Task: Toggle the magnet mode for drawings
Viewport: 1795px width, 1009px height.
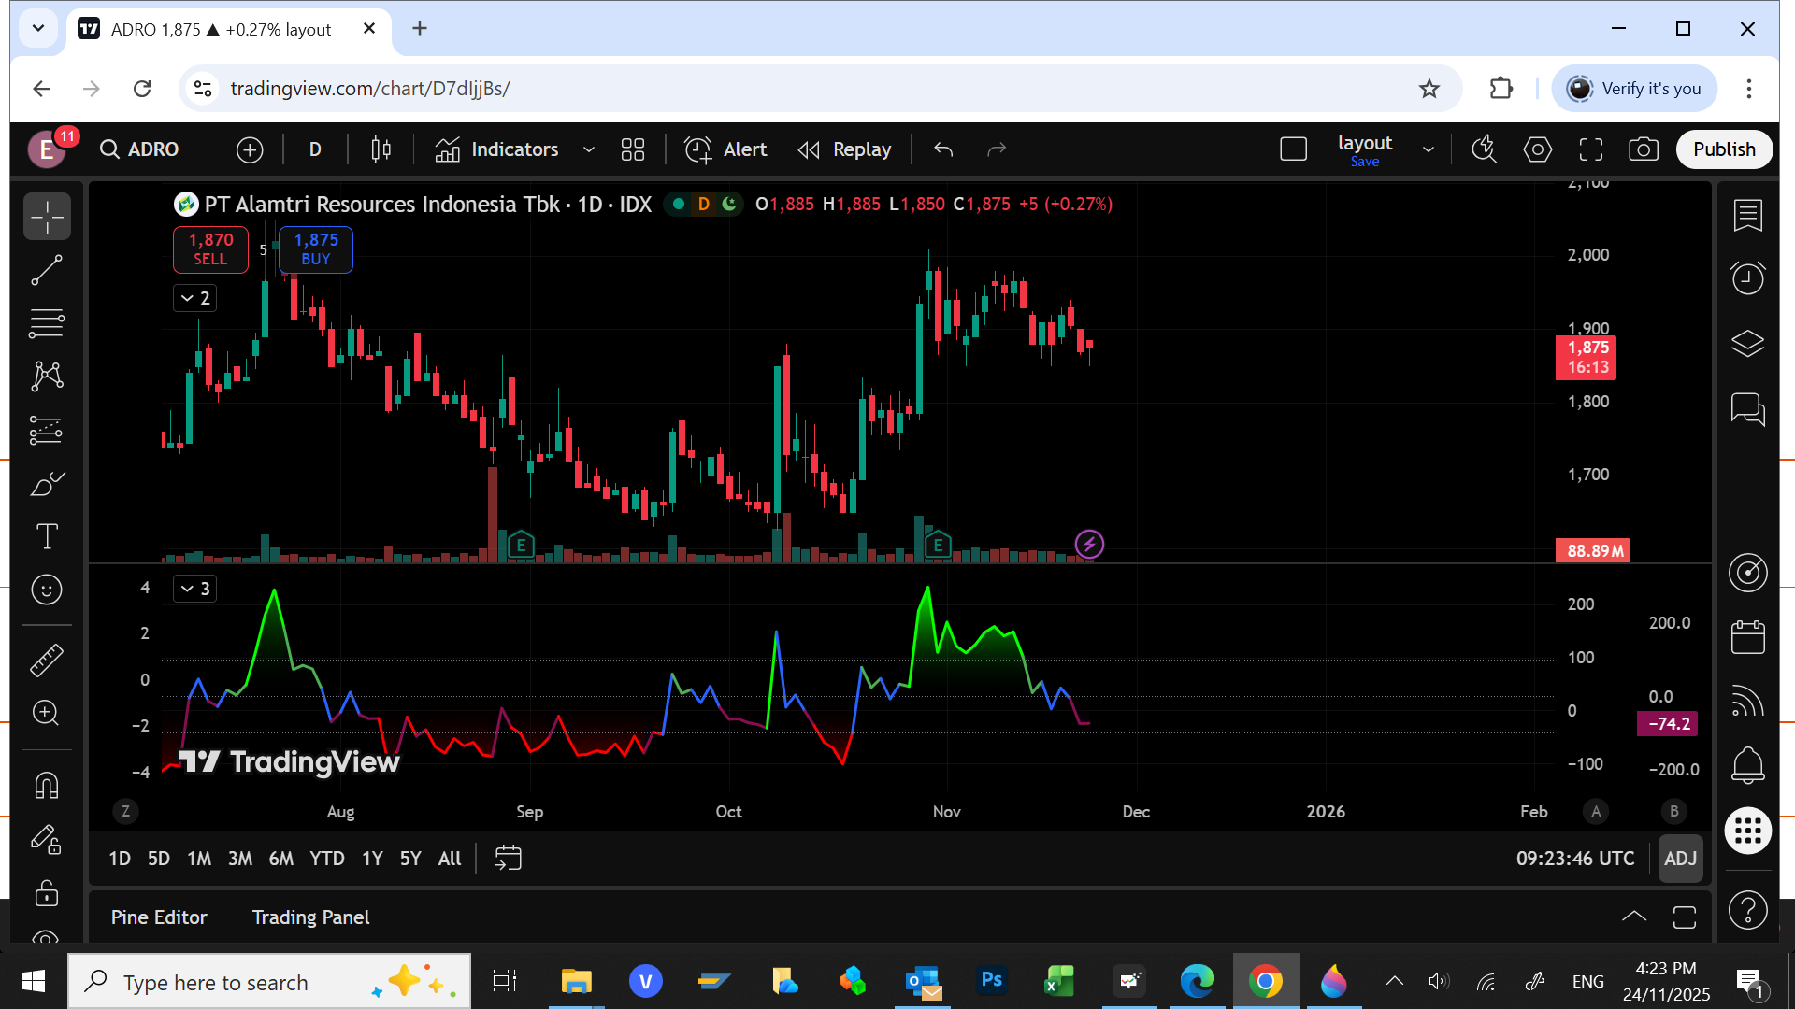Action: 47,786
